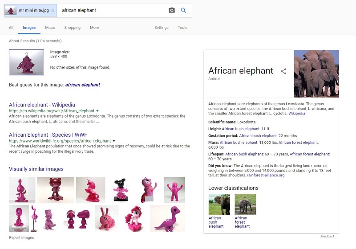Image resolution: width=356 pixels, height=249 pixels.
Task: Click the blue magnifying glass search icon
Action: pyautogui.click(x=183, y=10)
